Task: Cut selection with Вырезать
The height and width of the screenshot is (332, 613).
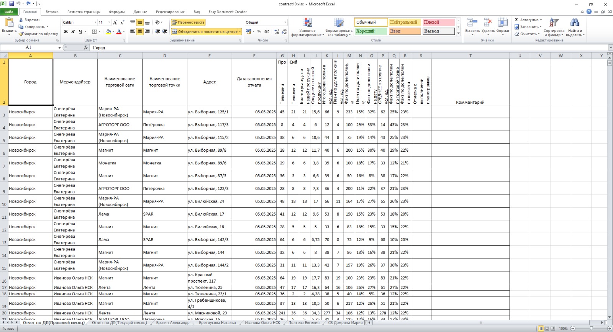Action: pos(30,20)
